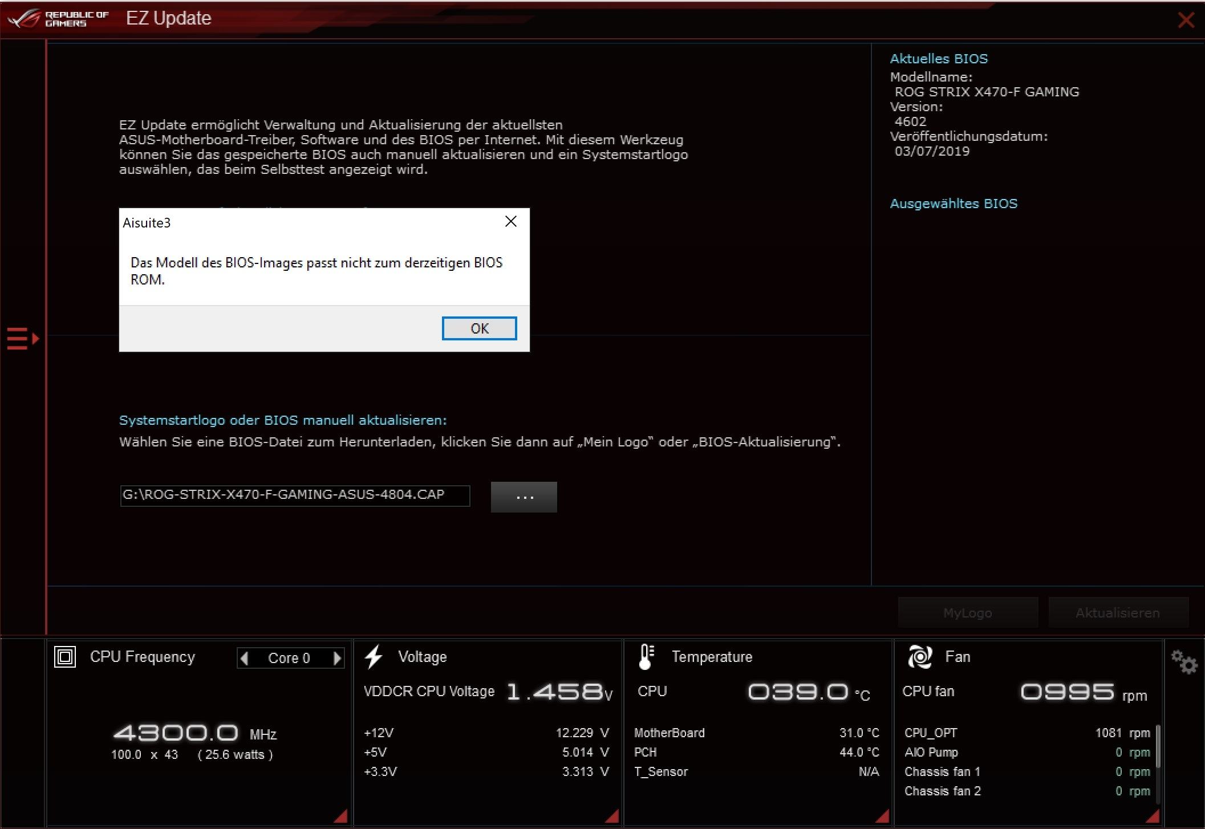
Task: Click the Chassis fan 2 row
Action: [1027, 791]
